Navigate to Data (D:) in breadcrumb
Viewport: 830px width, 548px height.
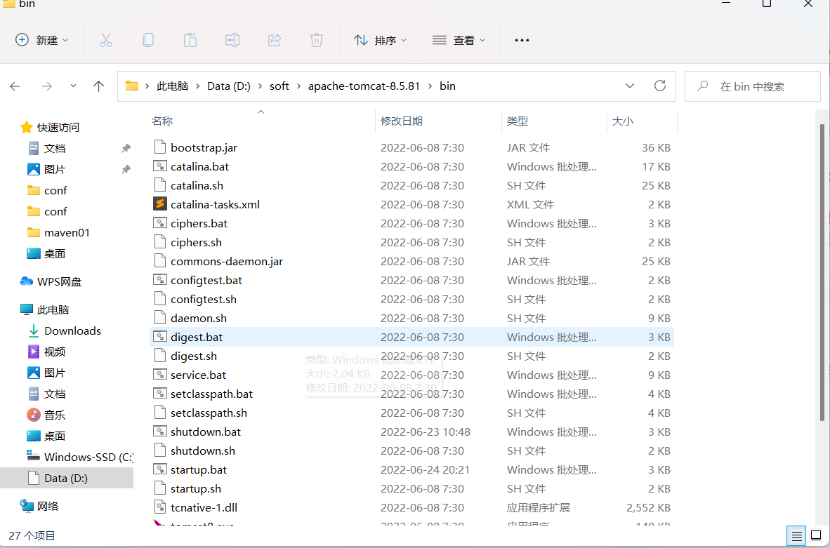(x=229, y=86)
